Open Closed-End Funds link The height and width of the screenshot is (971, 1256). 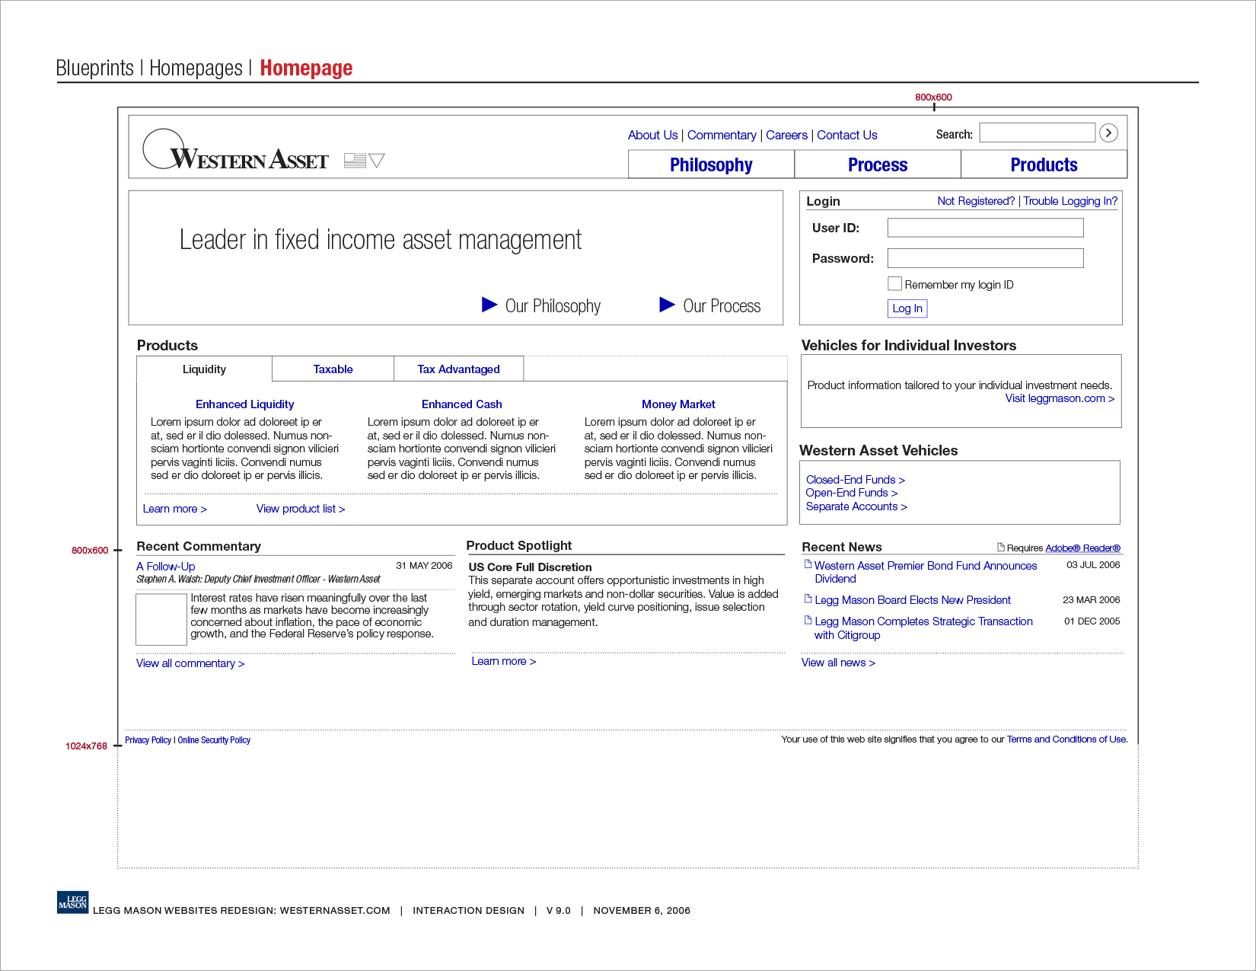tap(856, 480)
